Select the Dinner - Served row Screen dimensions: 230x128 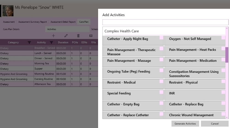49,58
